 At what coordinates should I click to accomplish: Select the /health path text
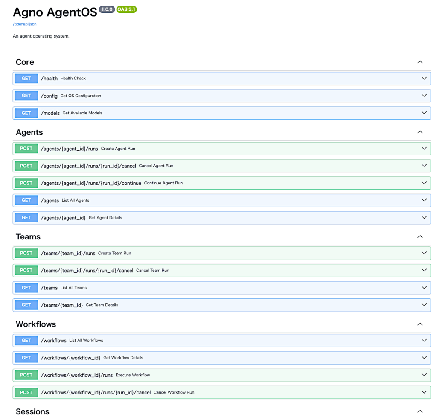point(50,78)
